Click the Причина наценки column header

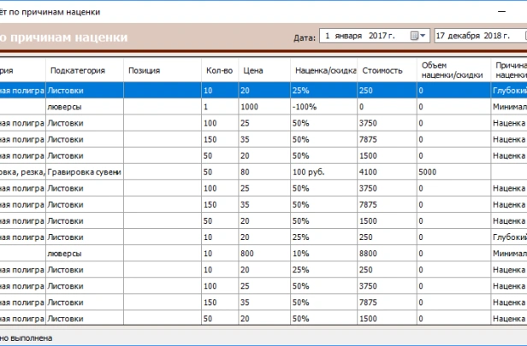tap(510, 70)
